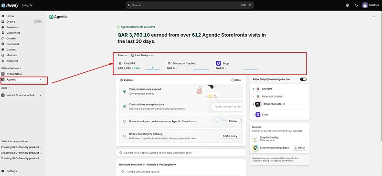Select Your products are synced item
This screenshot has height=176, width=382.
point(181,91)
